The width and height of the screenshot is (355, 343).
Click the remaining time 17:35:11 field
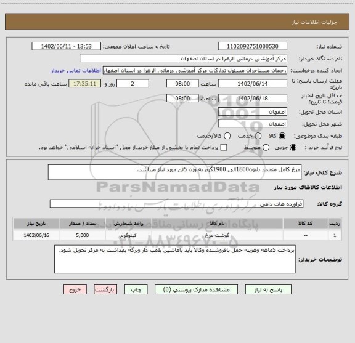(x=84, y=84)
